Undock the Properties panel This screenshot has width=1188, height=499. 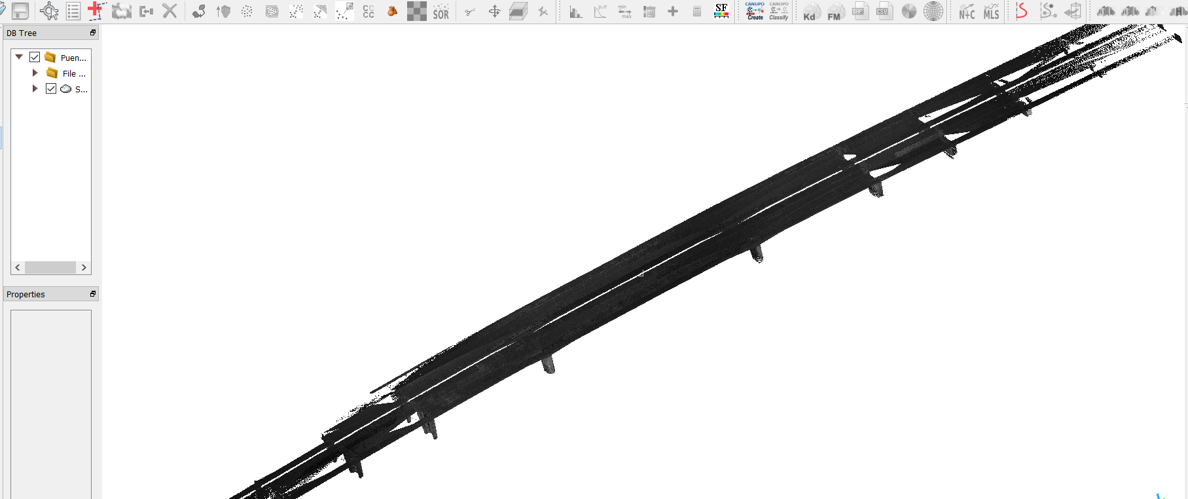[92, 294]
